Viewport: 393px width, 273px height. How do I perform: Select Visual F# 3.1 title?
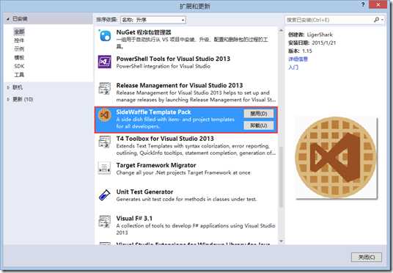[134, 218]
